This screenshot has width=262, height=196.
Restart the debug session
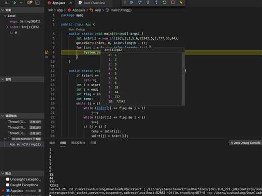coord(165,3)
